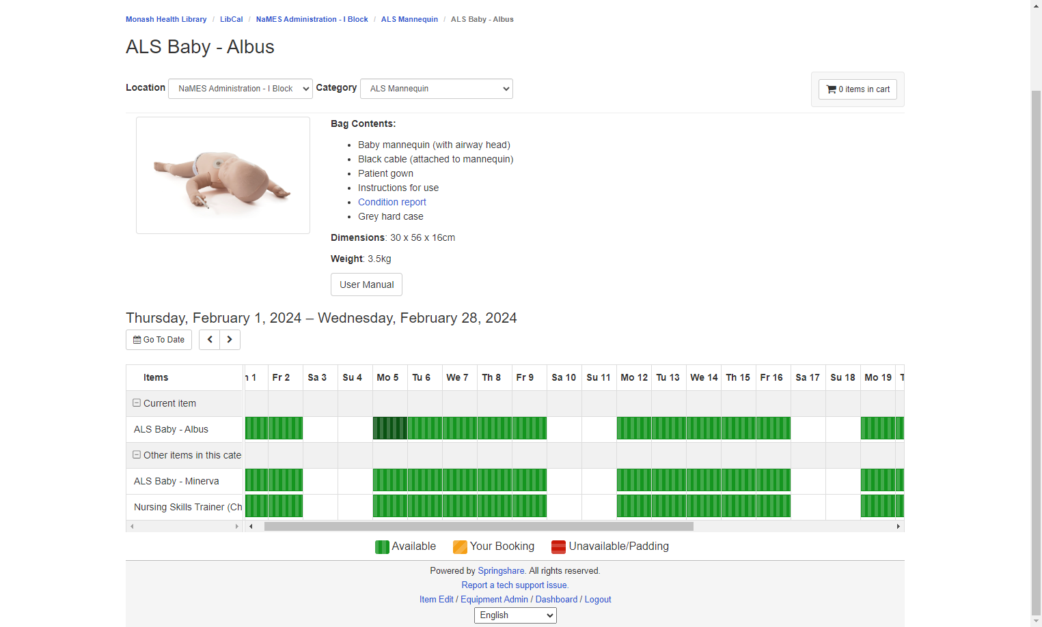Collapse Other items in this category group
Viewport: 1042px width, 627px height.
pyautogui.click(x=137, y=455)
